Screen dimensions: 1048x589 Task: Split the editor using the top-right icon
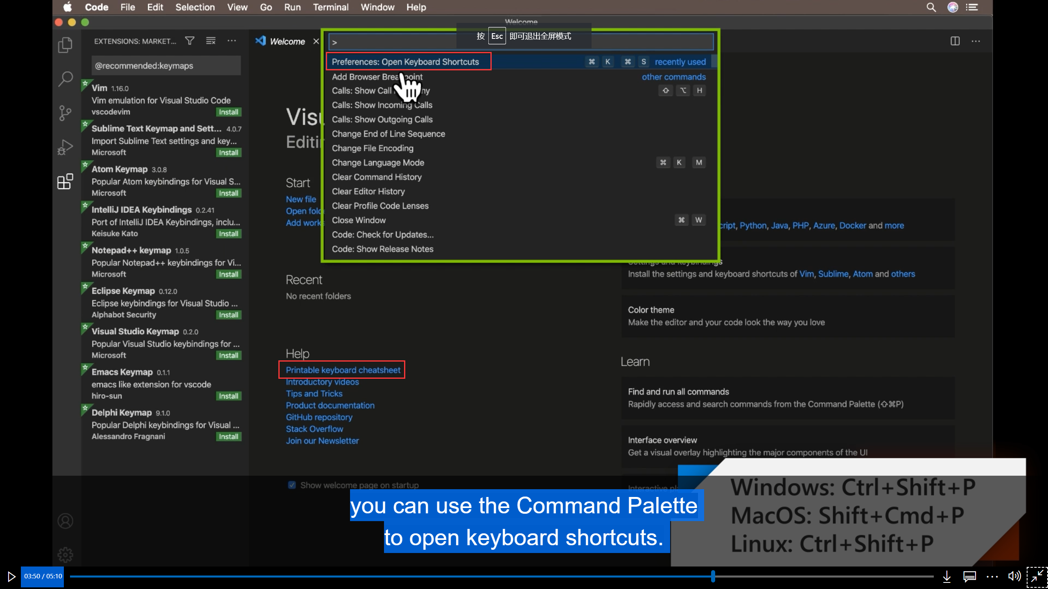[x=954, y=41]
